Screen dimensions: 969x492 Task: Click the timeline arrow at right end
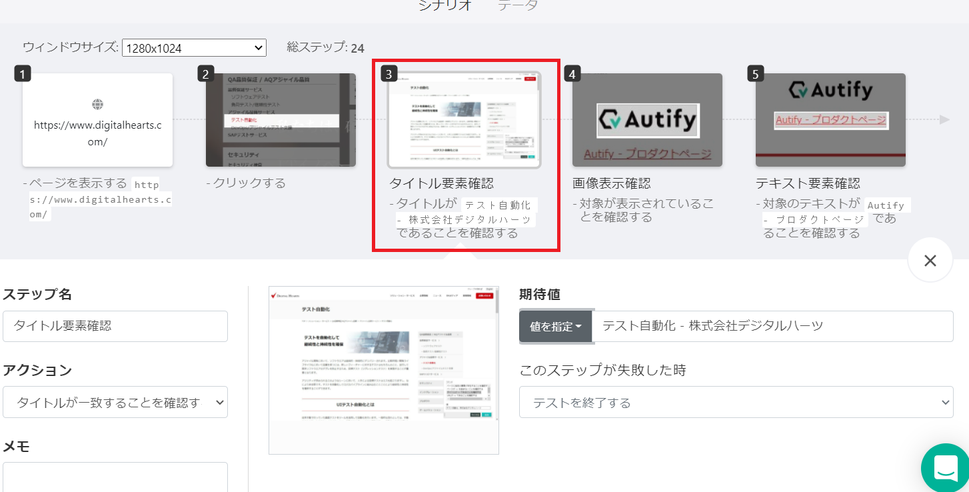(x=944, y=120)
